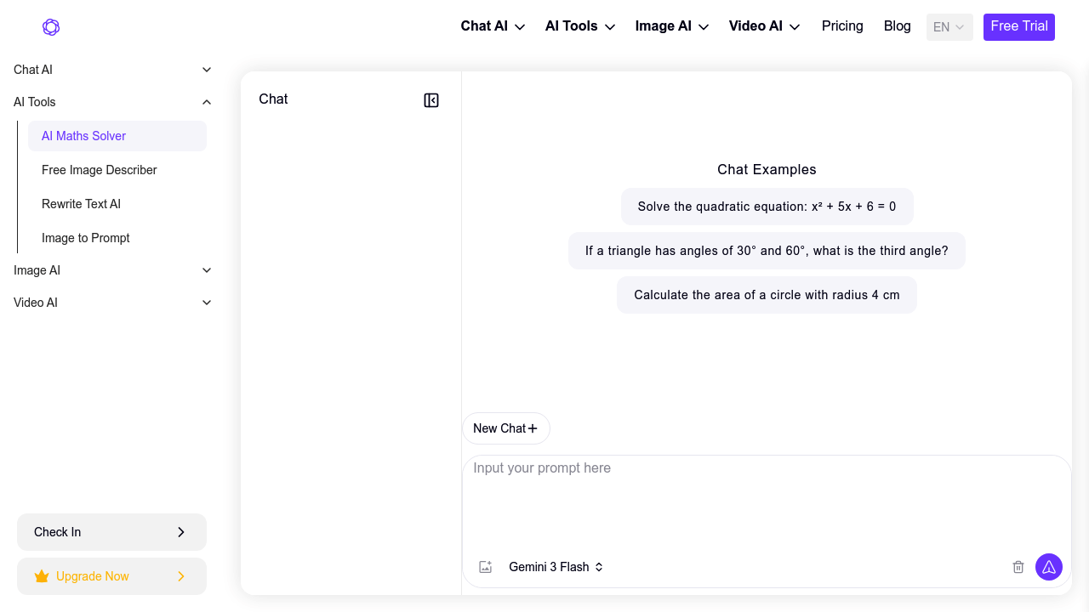Image resolution: width=1089 pixels, height=612 pixels.
Task: Click the arrow on the Check In button
Action: pyautogui.click(x=181, y=531)
